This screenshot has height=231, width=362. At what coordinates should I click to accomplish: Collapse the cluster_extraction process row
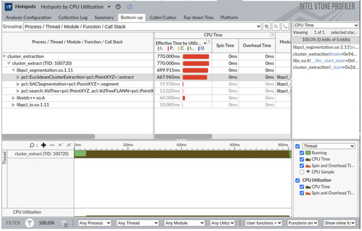point(4,56)
